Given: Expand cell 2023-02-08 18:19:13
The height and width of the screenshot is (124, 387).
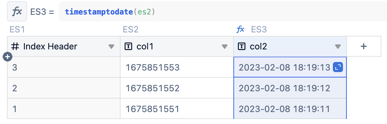Looking at the screenshot, I should [338, 67].
